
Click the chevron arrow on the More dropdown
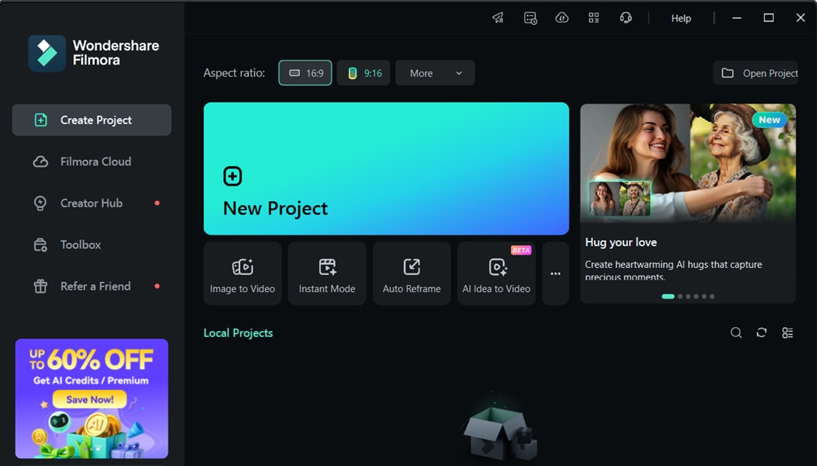point(459,73)
